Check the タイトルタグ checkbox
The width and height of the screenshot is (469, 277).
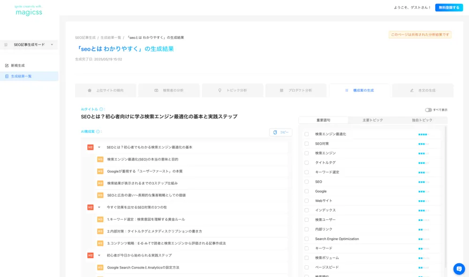(x=307, y=163)
